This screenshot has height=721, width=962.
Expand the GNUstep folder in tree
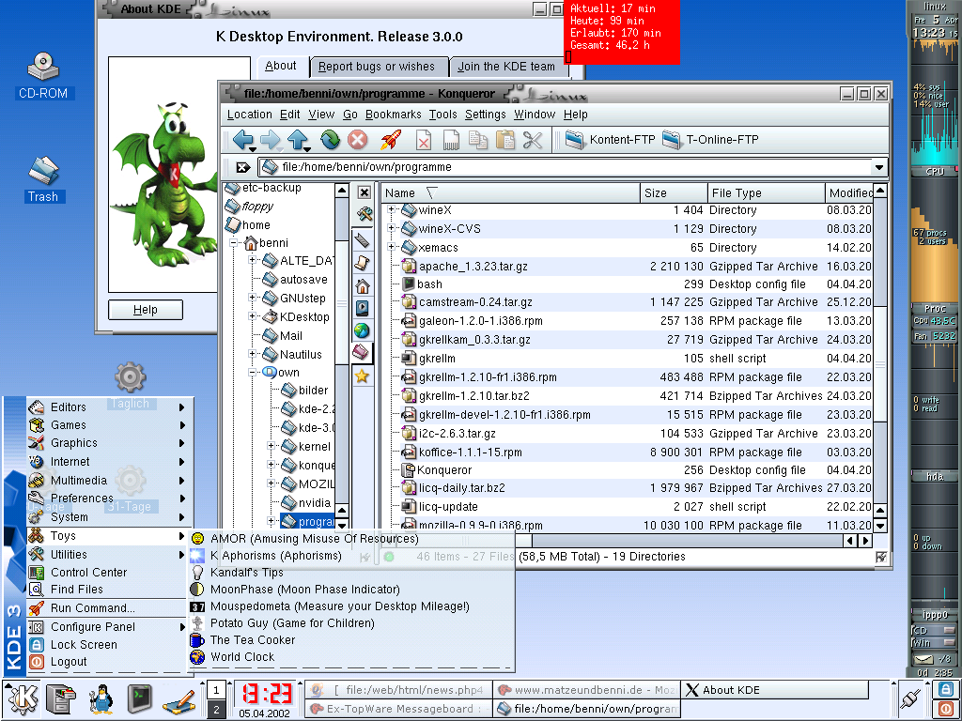[252, 298]
